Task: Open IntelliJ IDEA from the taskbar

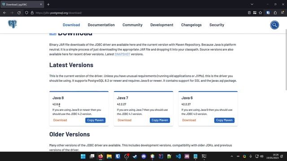Action: (x=161, y=157)
